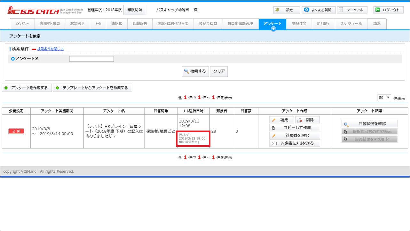Select the アンケート tab
Screen dimensions: 410x231
(272, 24)
